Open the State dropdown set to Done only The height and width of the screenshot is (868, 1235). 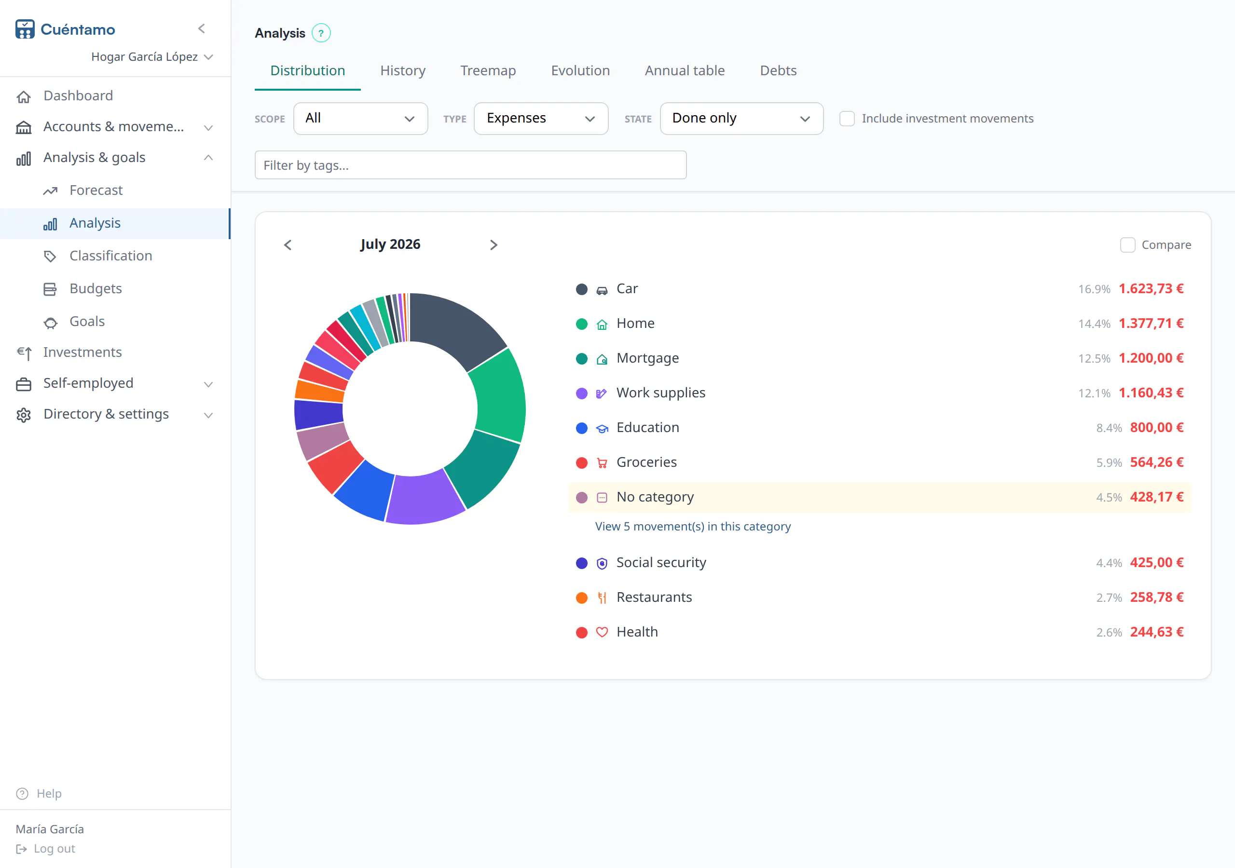[x=741, y=118]
